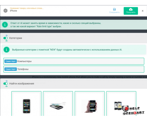This screenshot has width=147, height=121.
Task: Toggle the Найти изображения section switch
Action: [x=6, y=84]
